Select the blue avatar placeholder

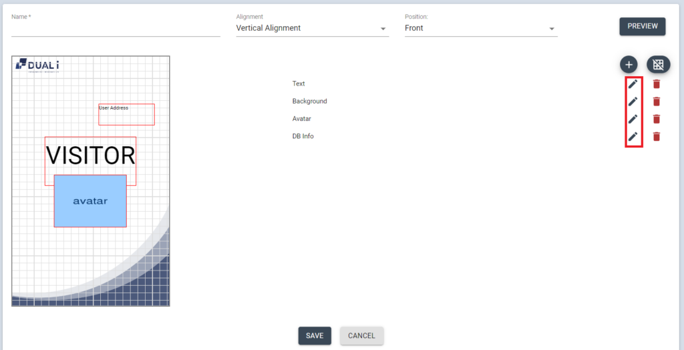(90, 201)
